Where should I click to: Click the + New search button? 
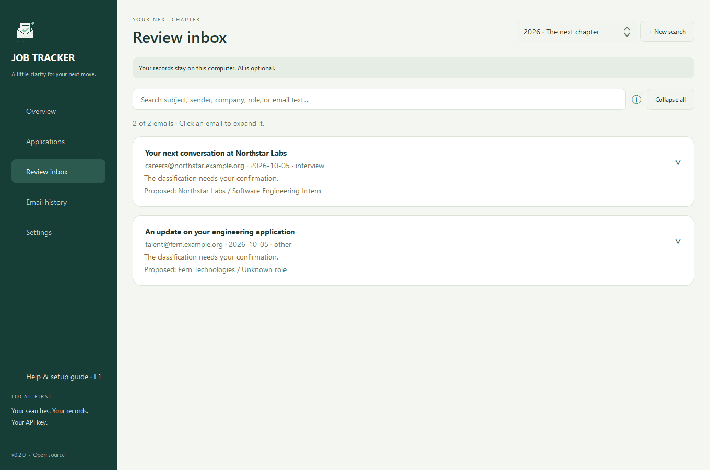coord(667,32)
